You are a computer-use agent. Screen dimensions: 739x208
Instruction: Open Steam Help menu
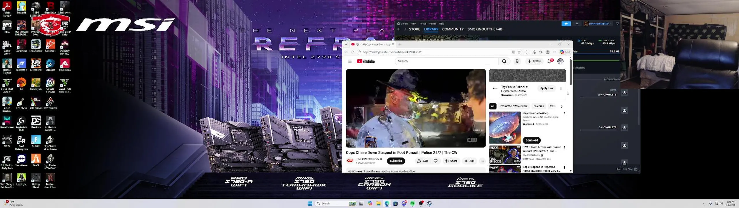pos(441,24)
